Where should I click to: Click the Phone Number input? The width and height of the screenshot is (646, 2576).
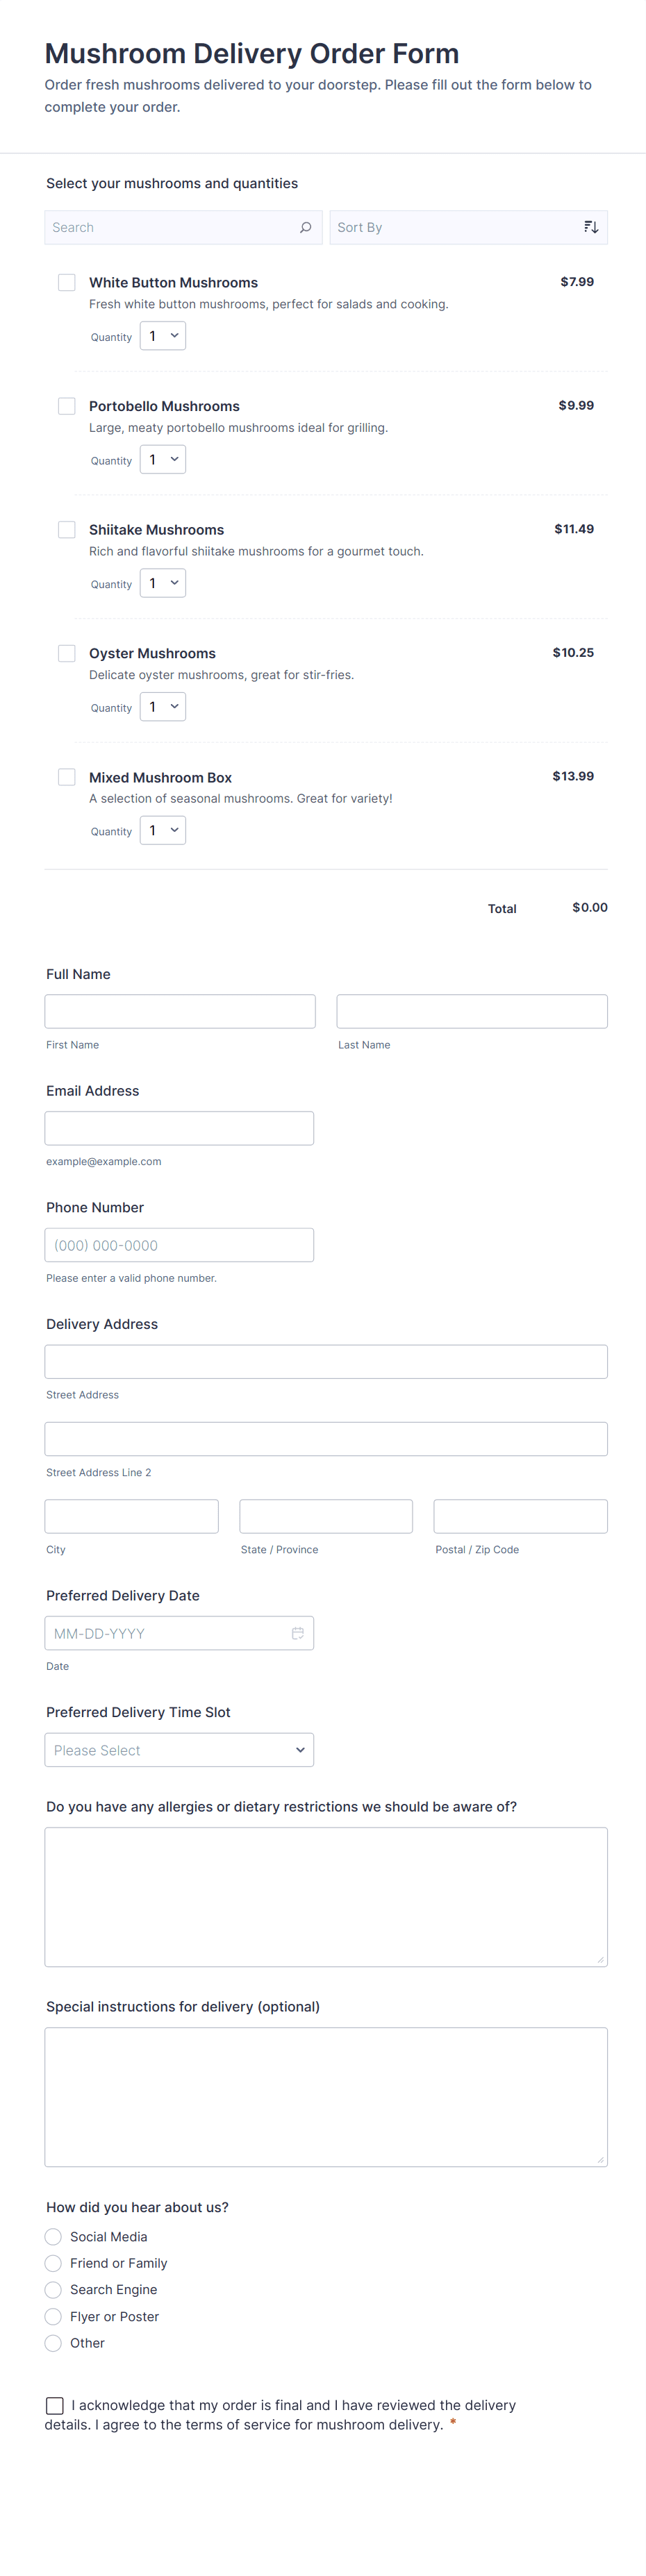click(x=179, y=1245)
